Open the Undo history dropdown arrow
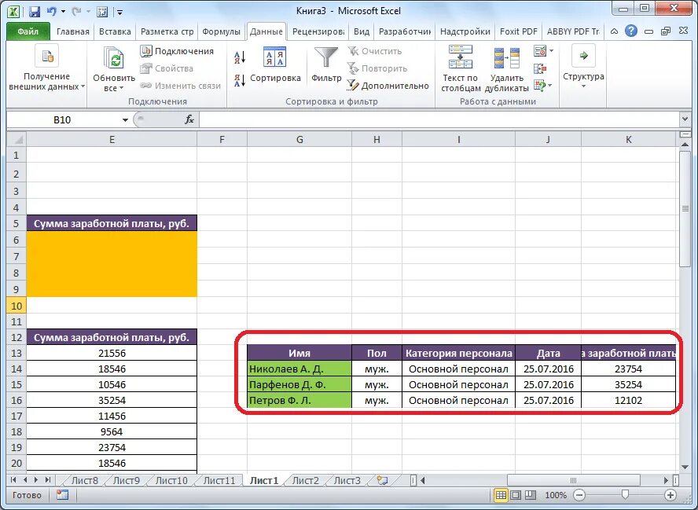The width and height of the screenshot is (698, 510). (x=63, y=12)
